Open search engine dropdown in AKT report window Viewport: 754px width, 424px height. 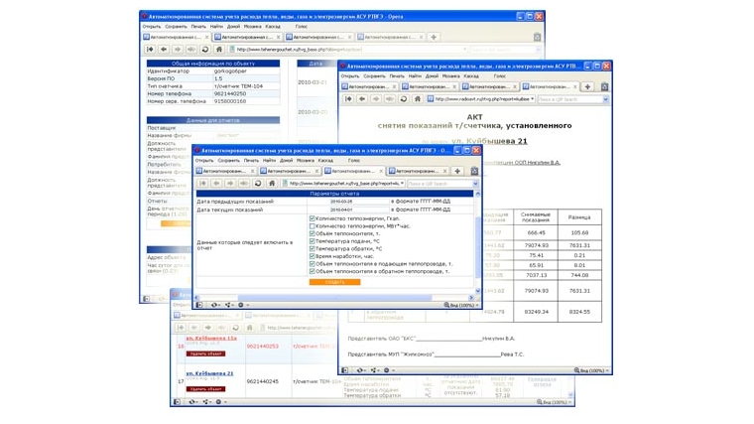tap(605, 99)
